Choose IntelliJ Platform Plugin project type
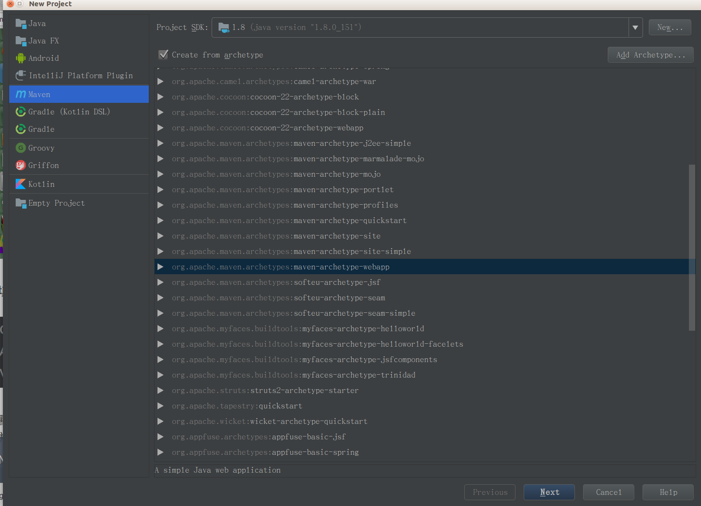The height and width of the screenshot is (506, 701). pyautogui.click(x=79, y=76)
